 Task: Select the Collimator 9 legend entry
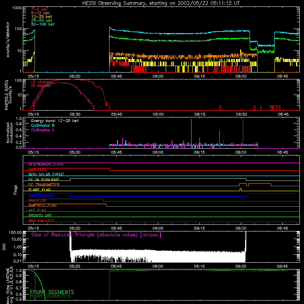pos(43,130)
